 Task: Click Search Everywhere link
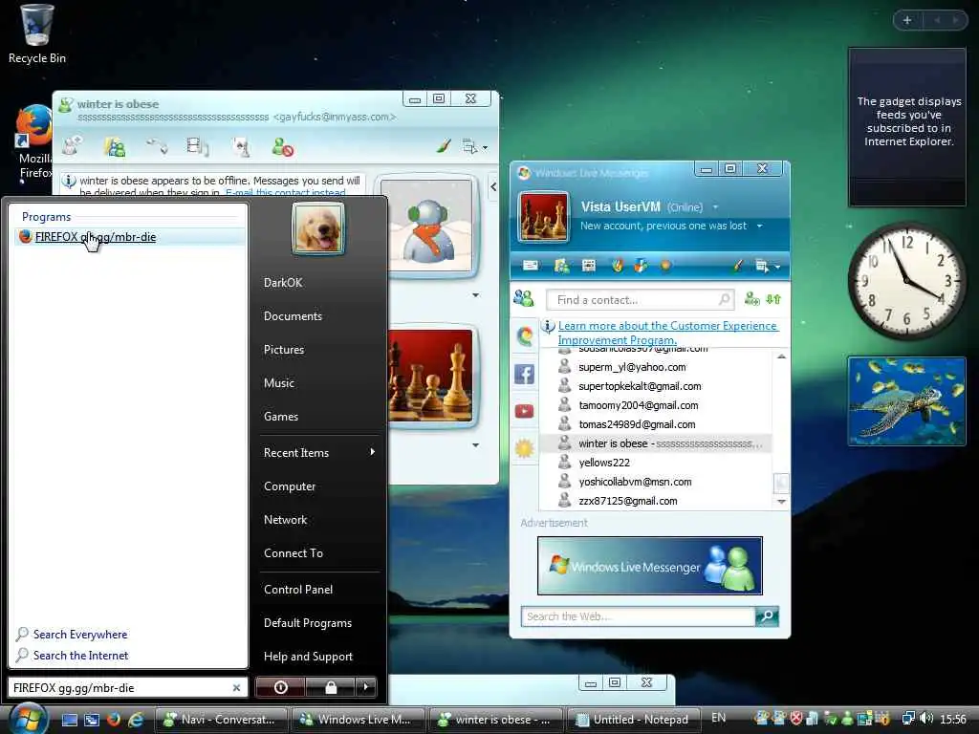[80, 635]
